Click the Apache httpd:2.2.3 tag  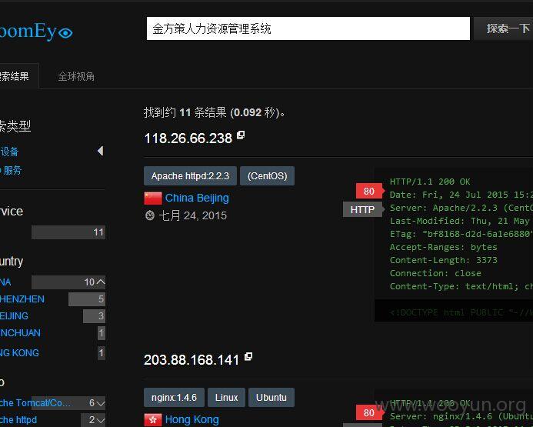(x=191, y=176)
